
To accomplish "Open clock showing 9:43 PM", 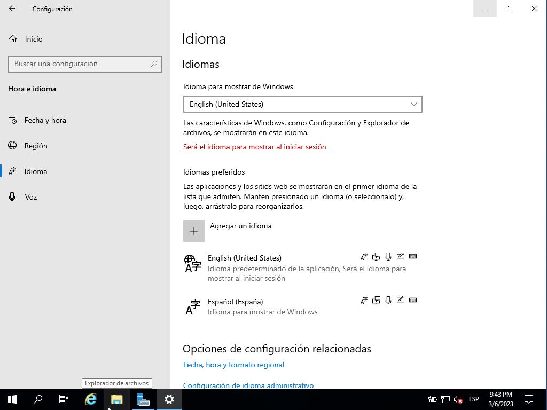I will pyautogui.click(x=501, y=399).
